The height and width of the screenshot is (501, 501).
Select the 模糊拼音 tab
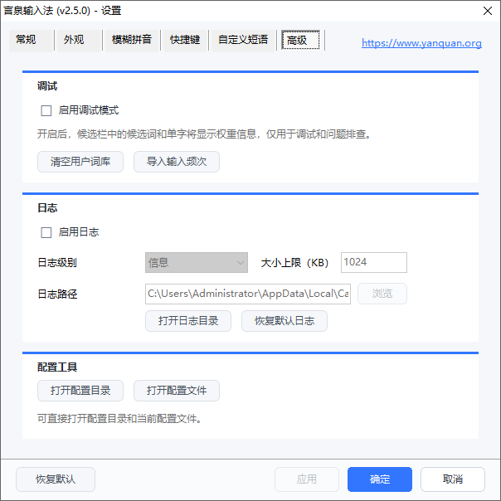point(132,40)
